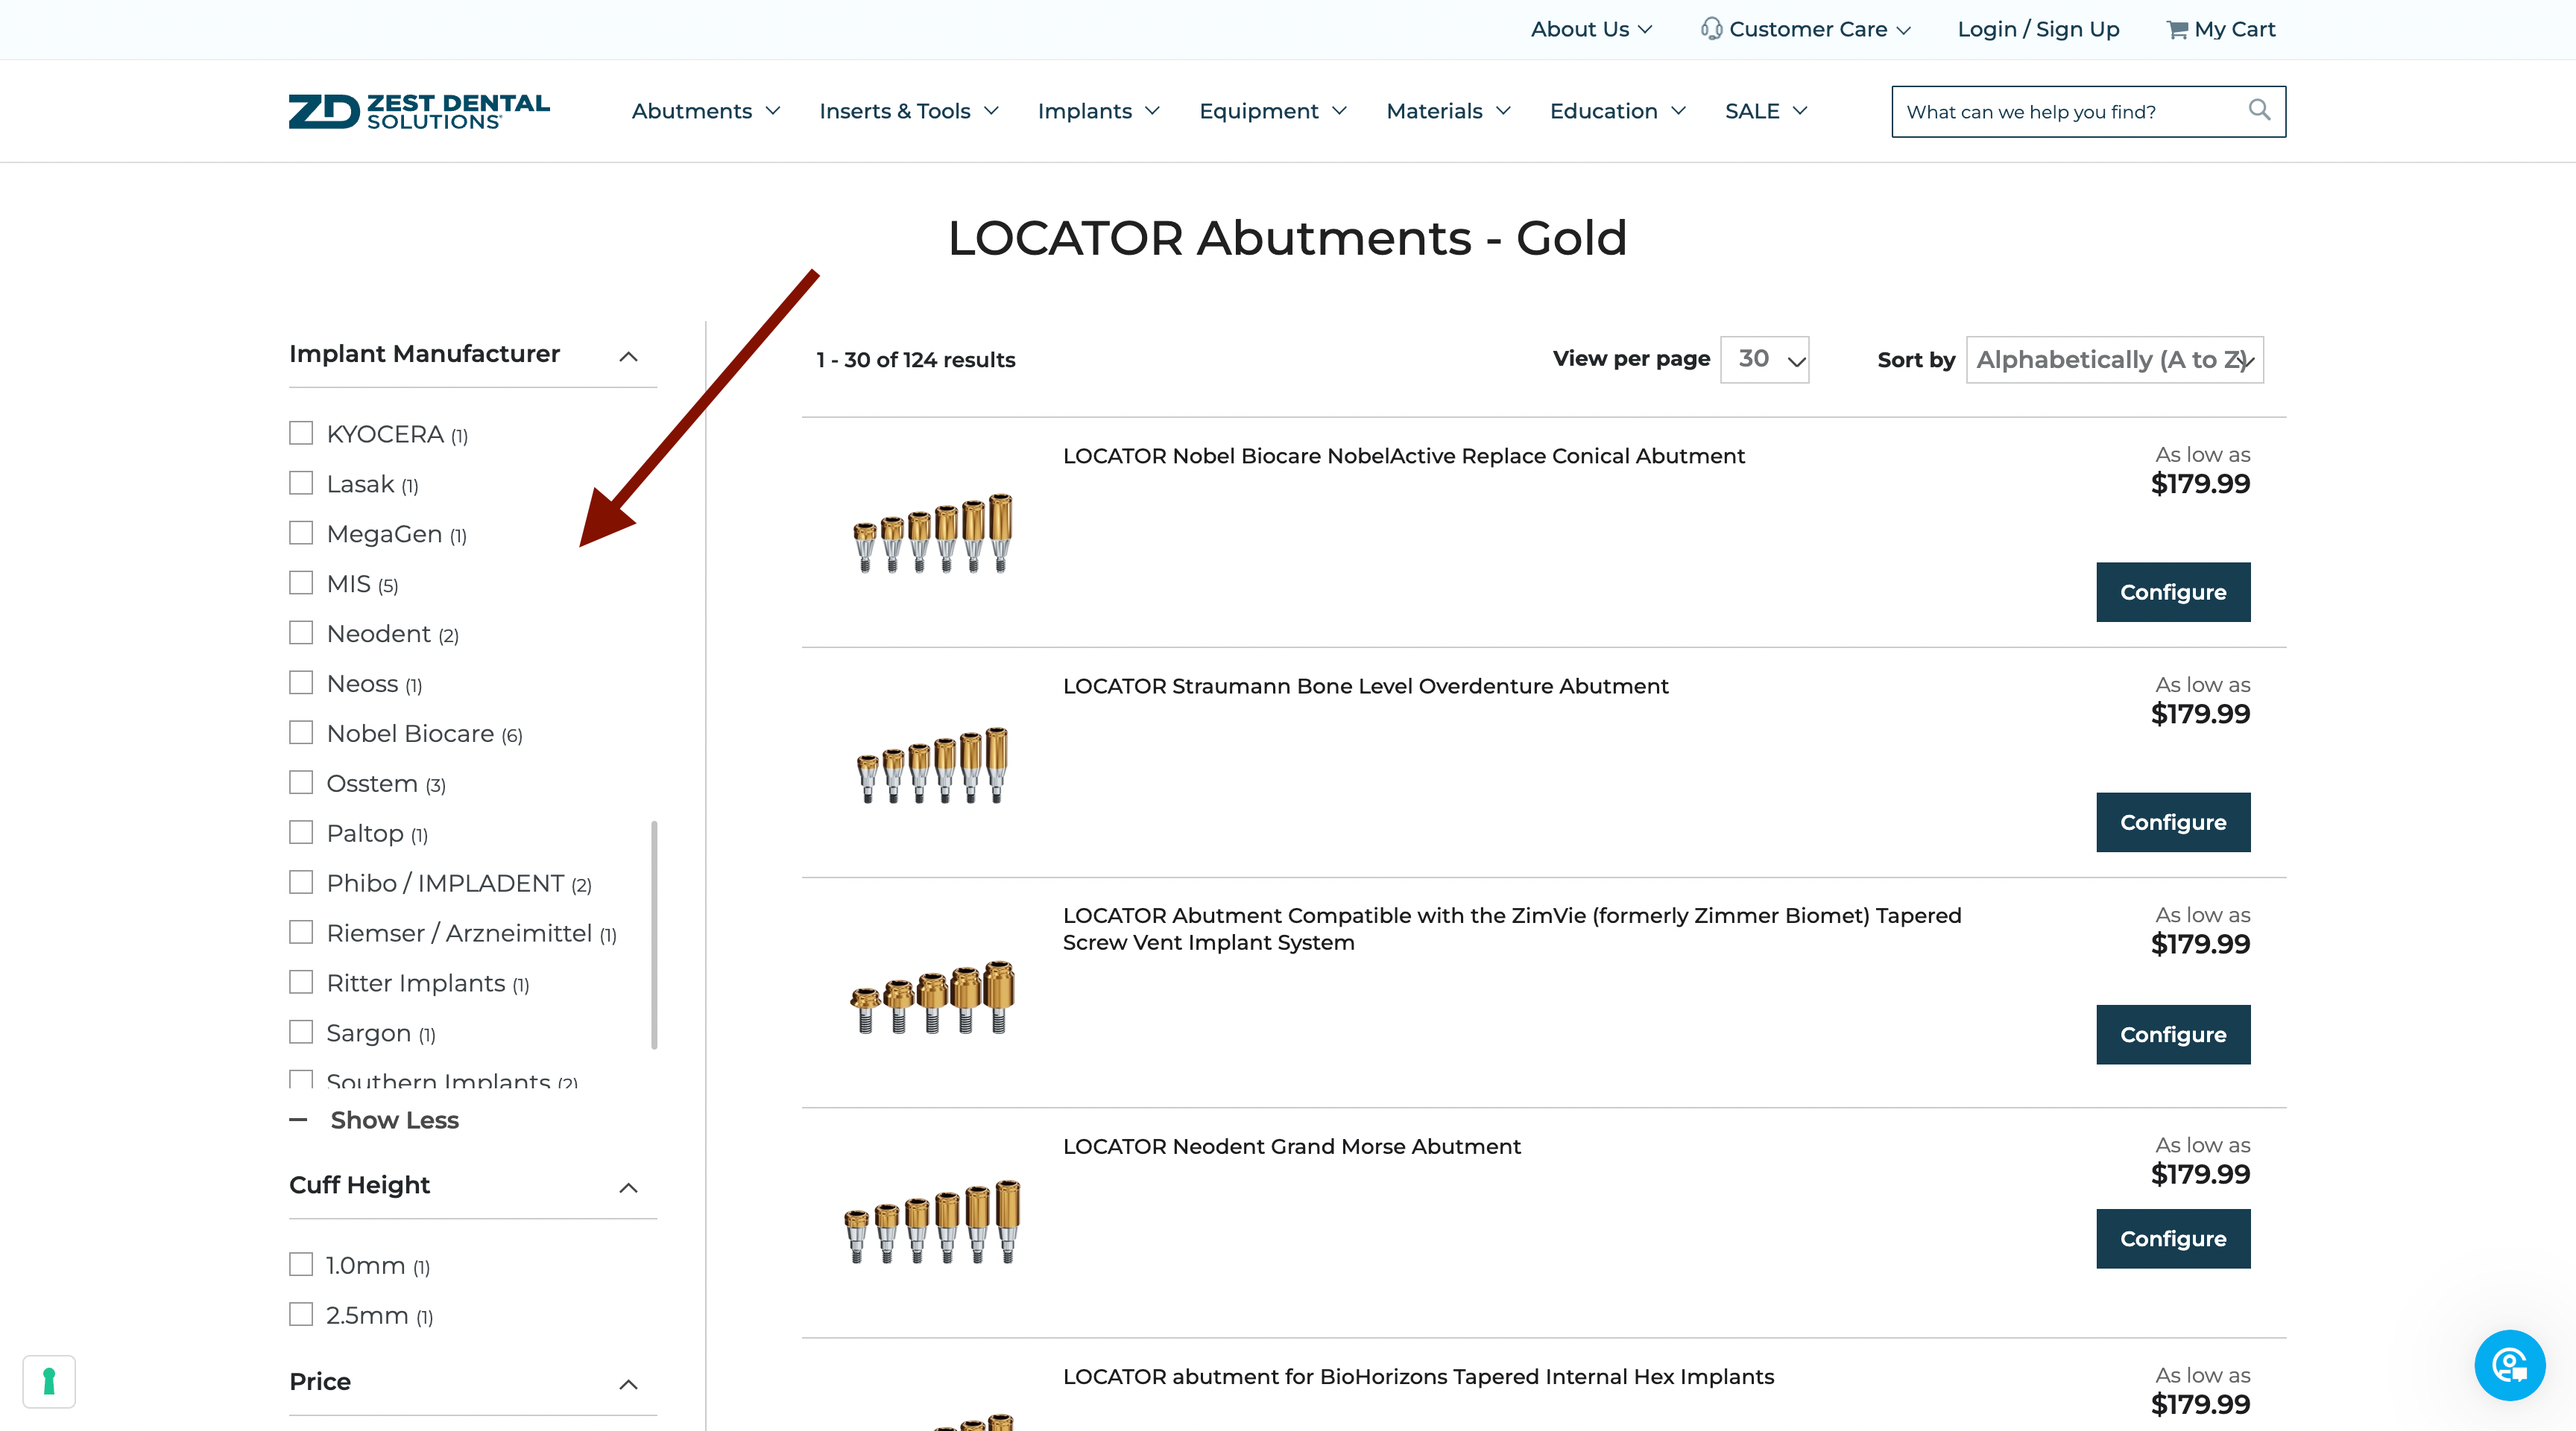Open LOCATOR BioHorizons Tapered Internal Hex title
Screen dimensions: 2576x1431
pos(1418,1376)
